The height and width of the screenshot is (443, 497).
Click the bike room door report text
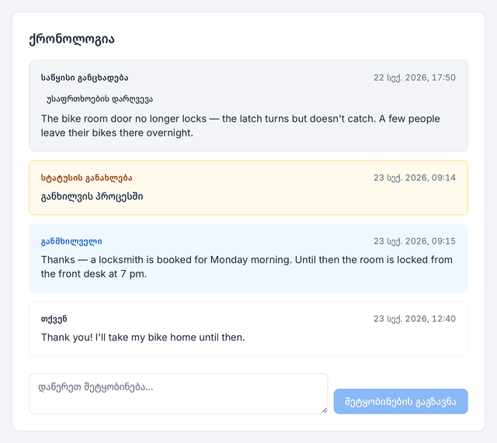[x=240, y=126]
